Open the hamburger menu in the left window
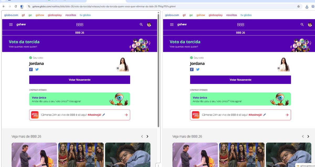Screen dimensions: 315x167 [x=11, y=24]
